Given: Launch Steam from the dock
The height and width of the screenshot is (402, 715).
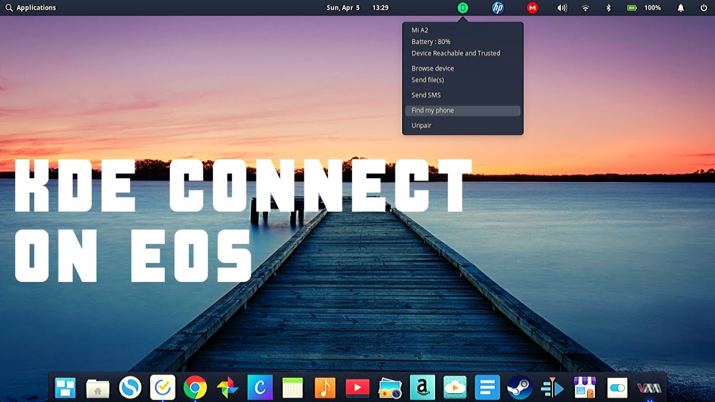Looking at the screenshot, I should [519, 387].
